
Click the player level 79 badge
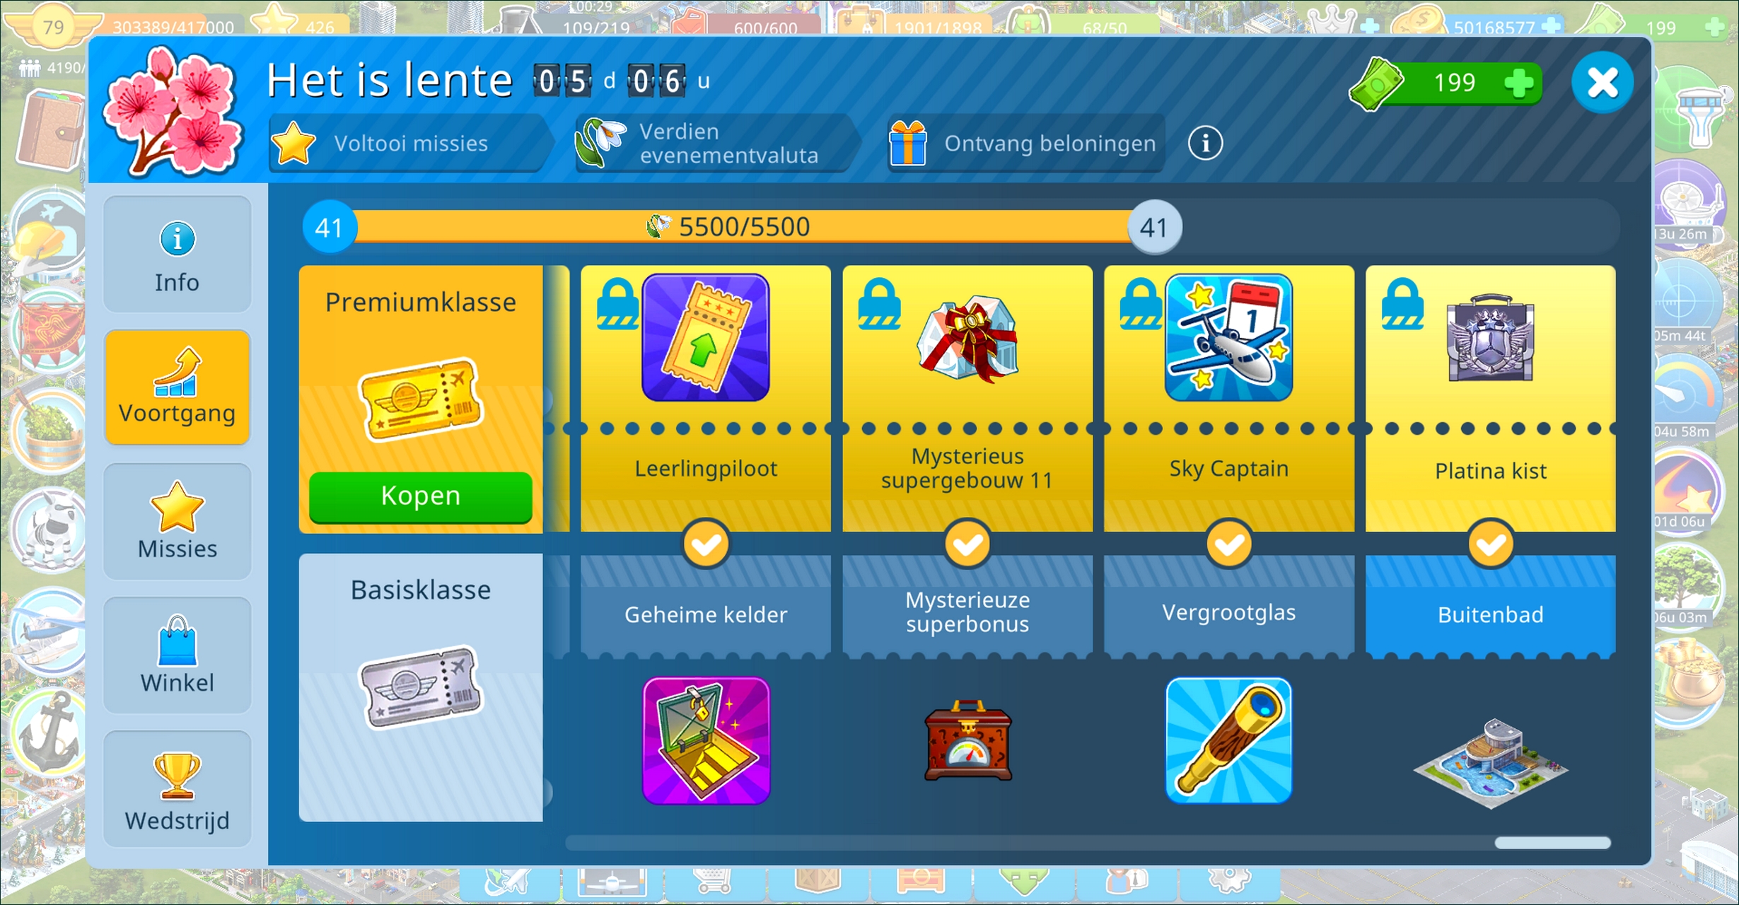tap(53, 27)
